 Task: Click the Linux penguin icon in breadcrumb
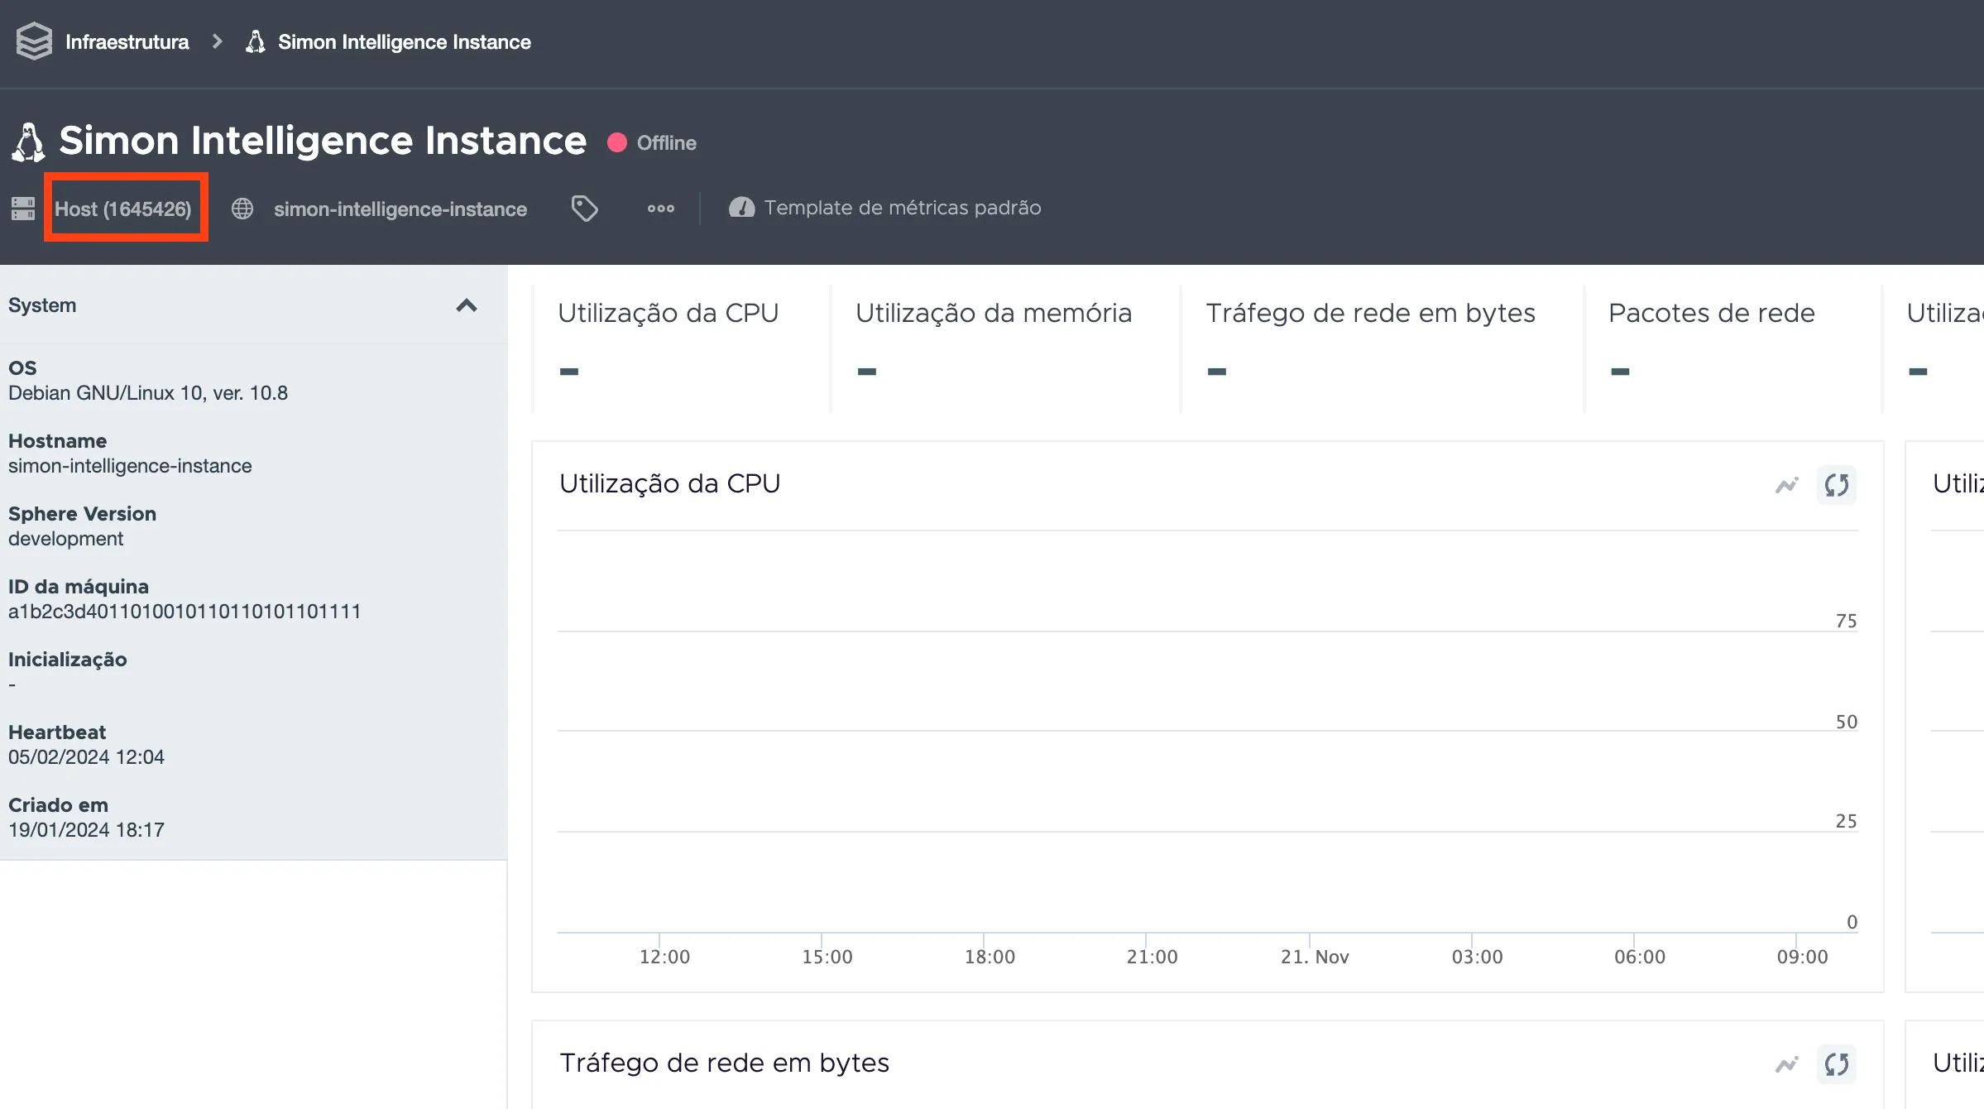click(x=256, y=41)
